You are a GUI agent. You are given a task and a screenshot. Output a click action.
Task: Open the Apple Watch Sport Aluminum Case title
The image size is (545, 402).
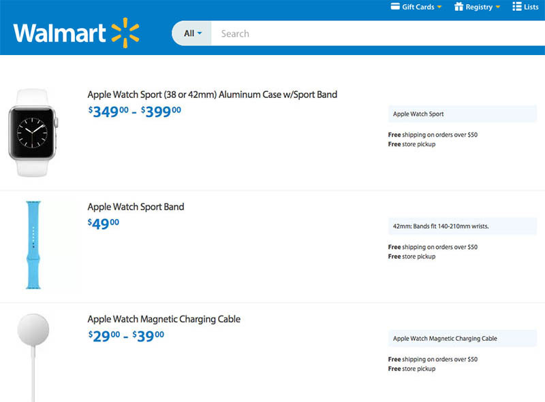pyautogui.click(x=212, y=95)
